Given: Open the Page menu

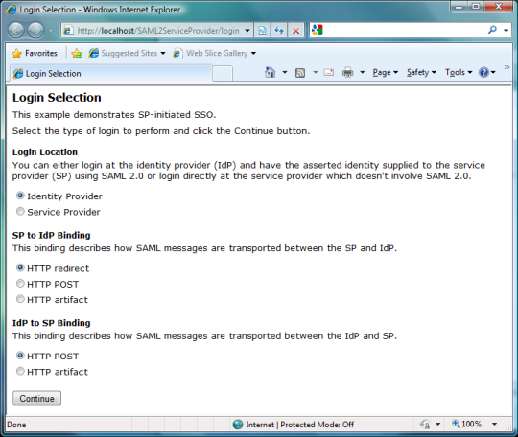Looking at the screenshot, I should [x=386, y=72].
